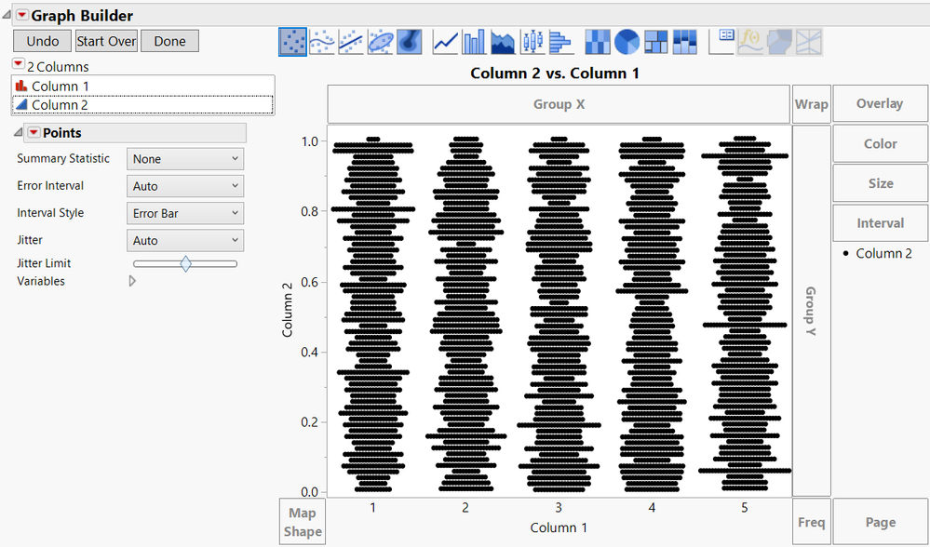Click the Interval drop zone
930x547 pixels.
[880, 223]
